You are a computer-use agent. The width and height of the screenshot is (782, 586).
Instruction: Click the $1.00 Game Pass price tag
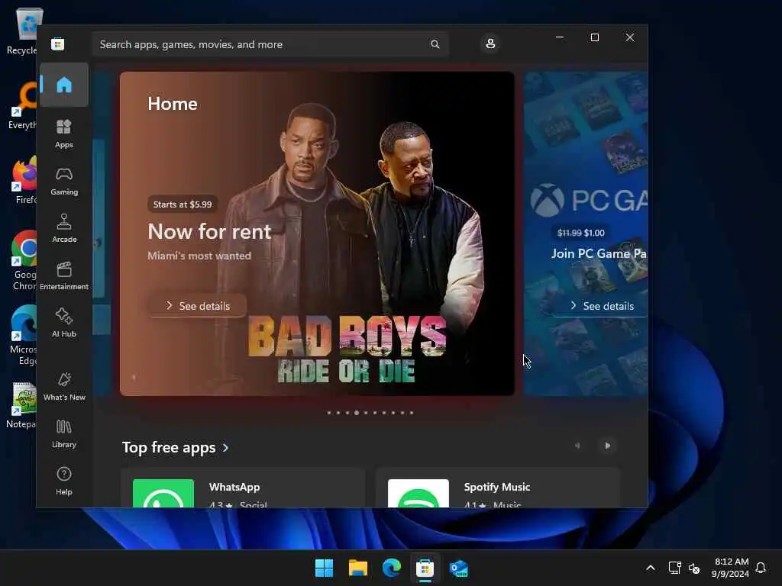tap(581, 233)
